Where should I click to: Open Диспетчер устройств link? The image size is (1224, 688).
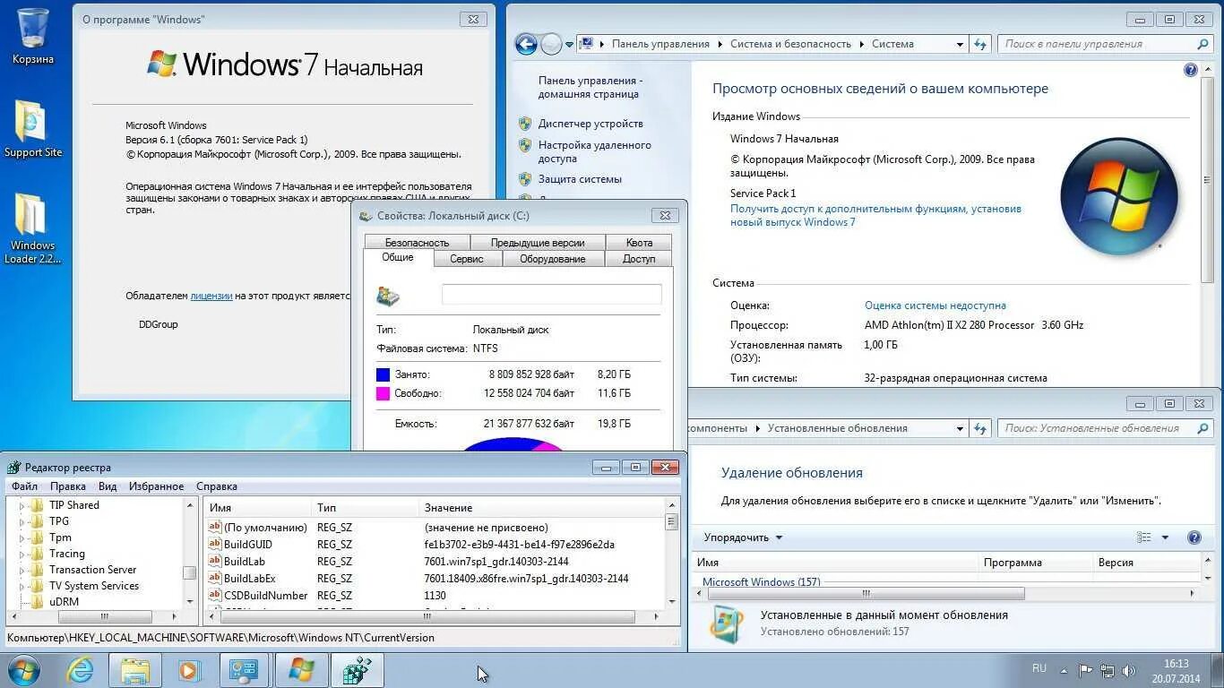[590, 124]
